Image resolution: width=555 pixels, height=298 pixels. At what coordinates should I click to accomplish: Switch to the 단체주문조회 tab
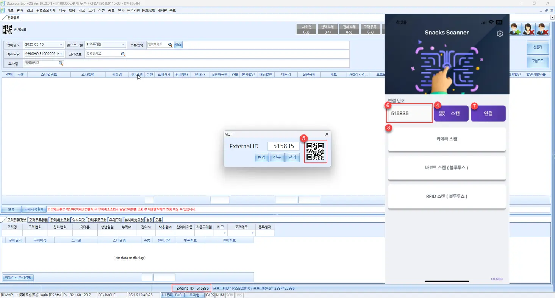(x=97, y=220)
